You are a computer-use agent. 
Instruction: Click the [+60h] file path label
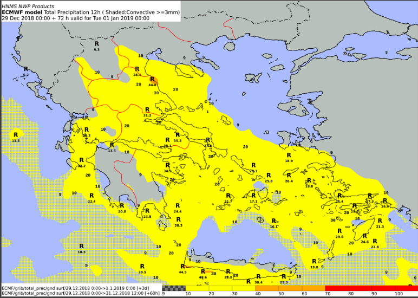(x=81, y=294)
